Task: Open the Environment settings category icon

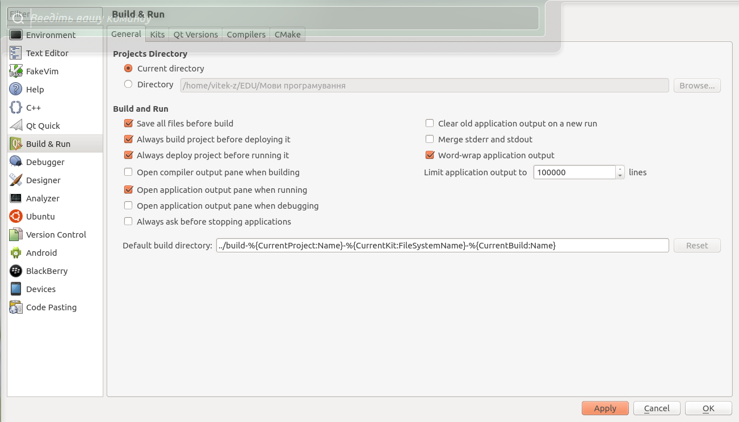Action: point(16,35)
